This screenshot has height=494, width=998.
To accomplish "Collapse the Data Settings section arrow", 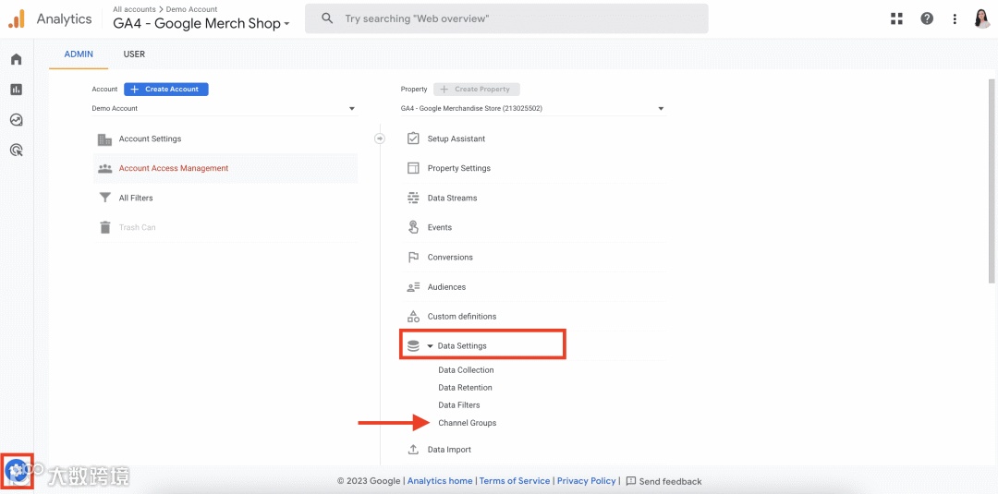I will 431,346.
